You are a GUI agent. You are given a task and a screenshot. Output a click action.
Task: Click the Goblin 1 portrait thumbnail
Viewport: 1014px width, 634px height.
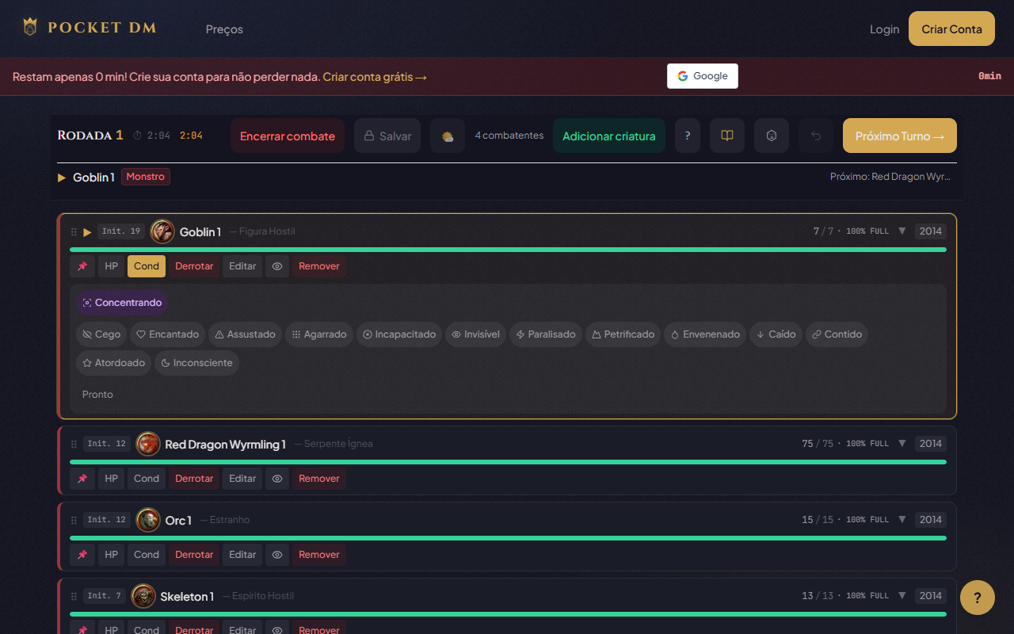[162, 231]
